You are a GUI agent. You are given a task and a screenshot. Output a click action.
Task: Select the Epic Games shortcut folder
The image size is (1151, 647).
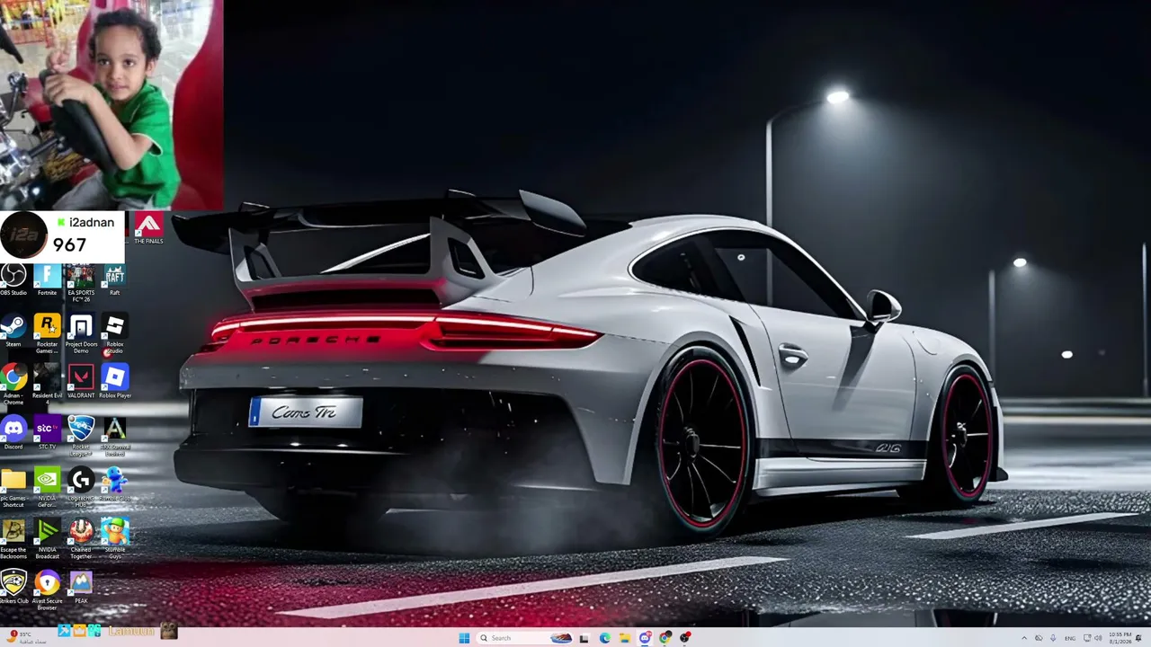point(13,488)
